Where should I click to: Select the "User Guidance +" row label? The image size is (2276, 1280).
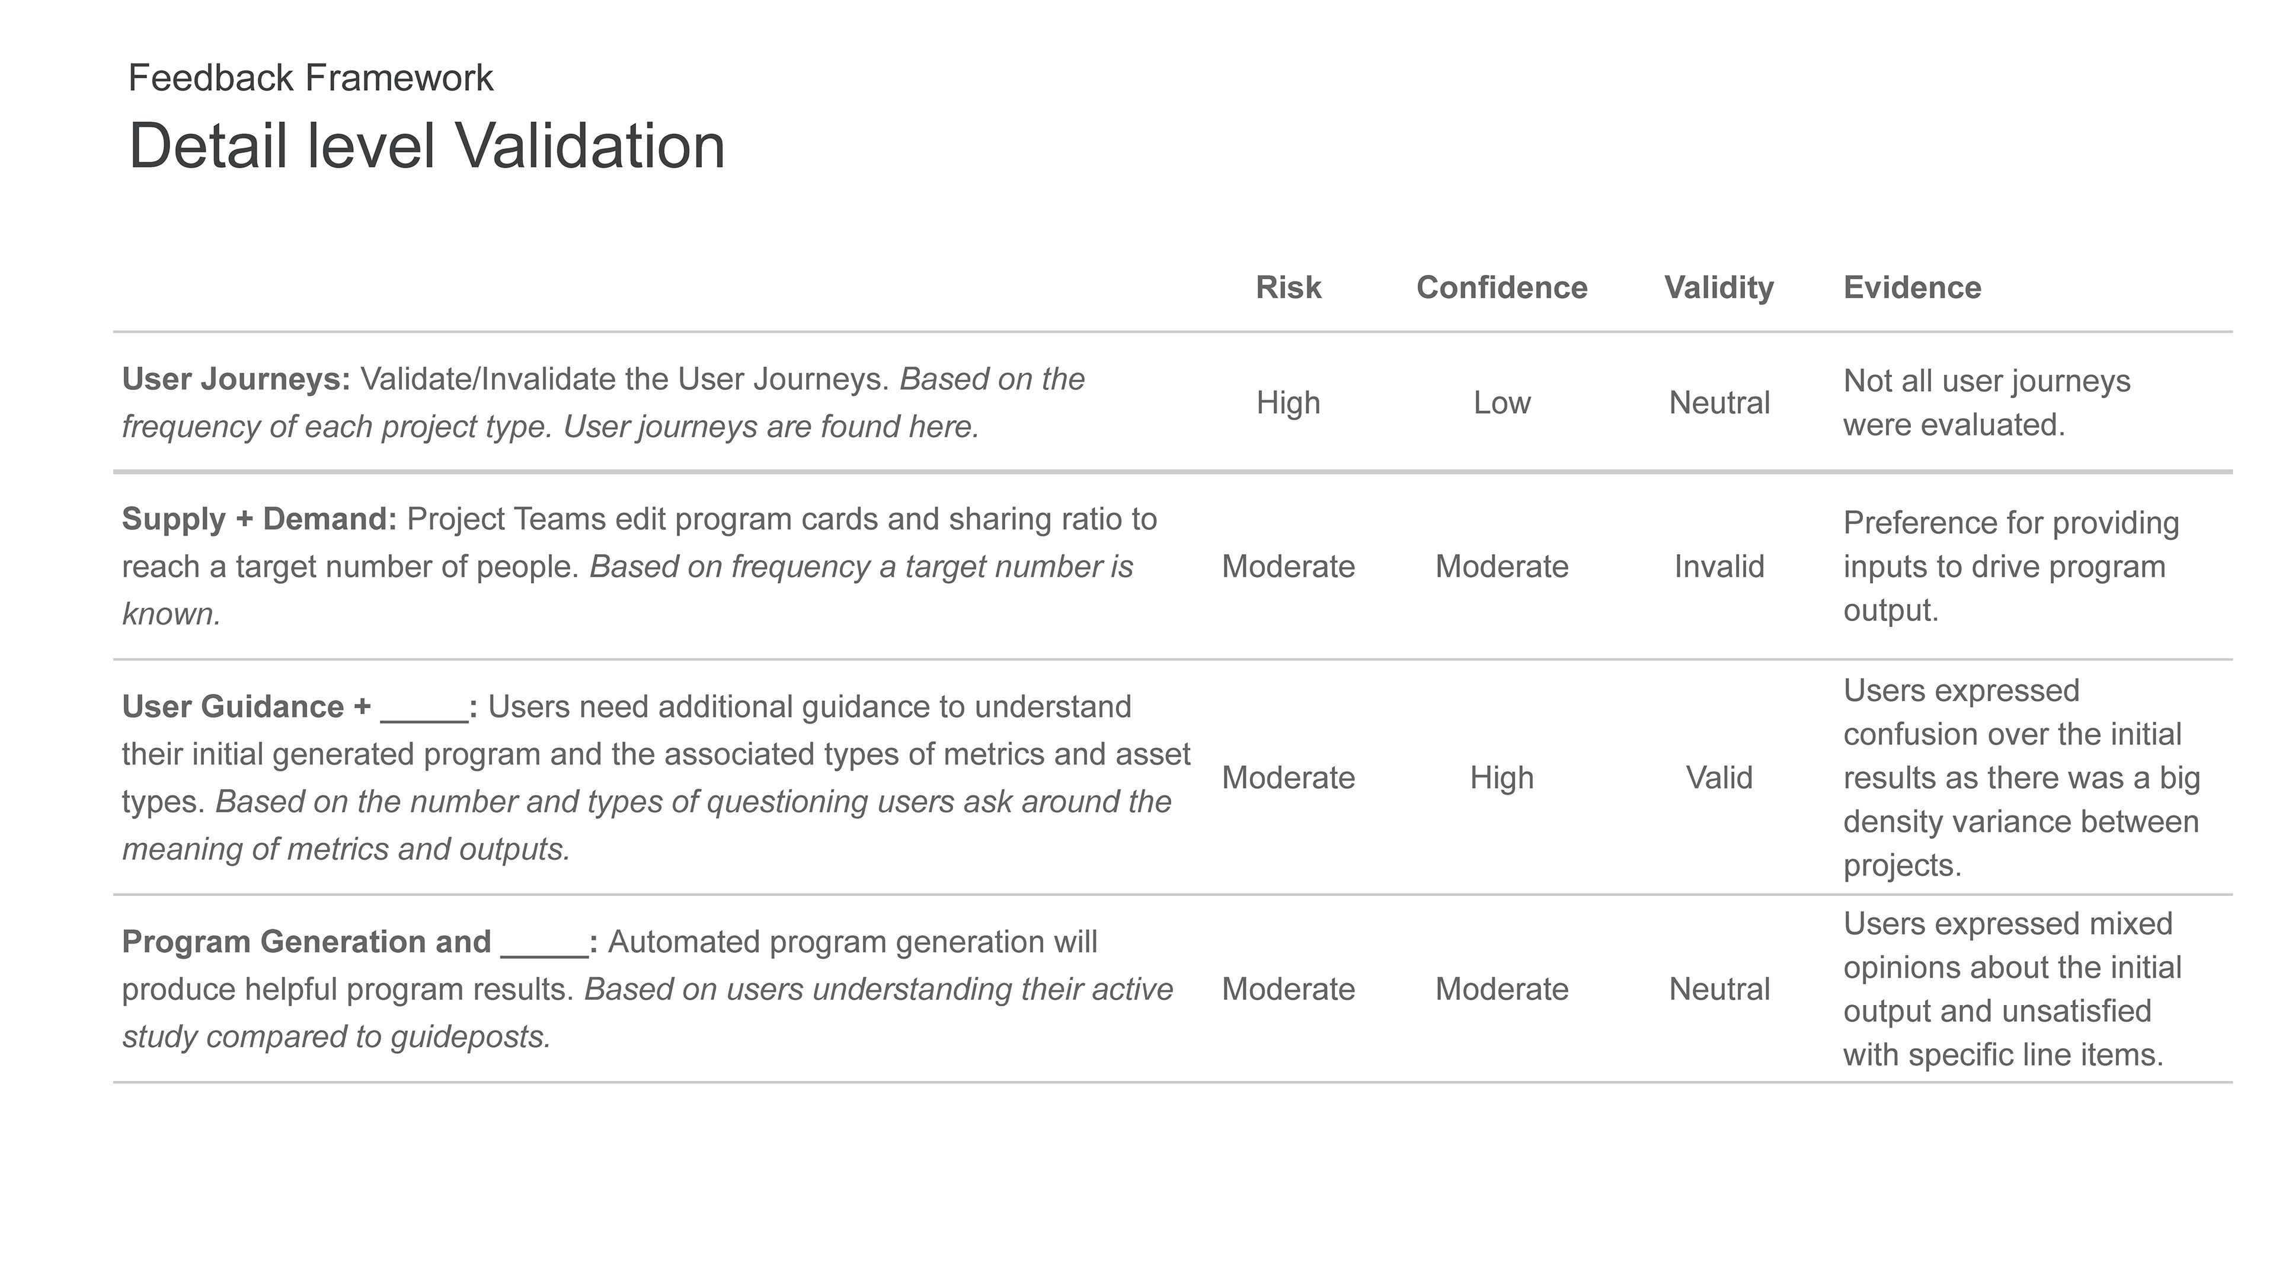[245, 707]
